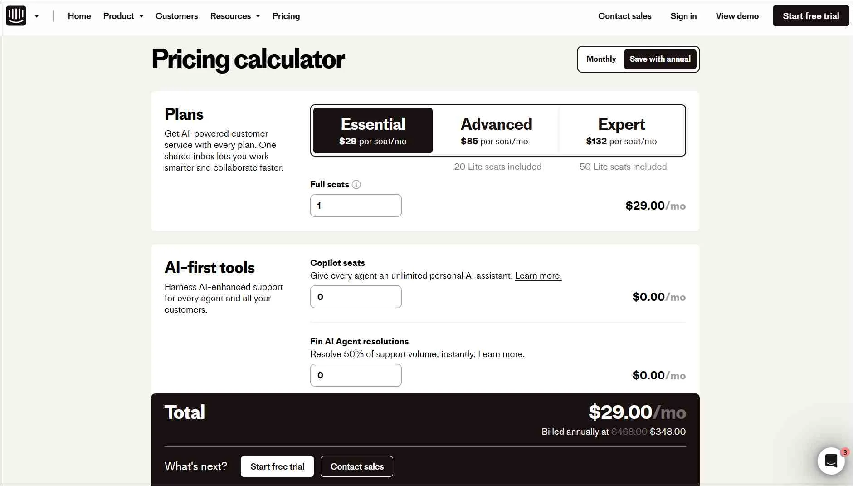
Task: Click the info tooltip beside Full seats
Action: pyautogui.click(x=356, y=184)
